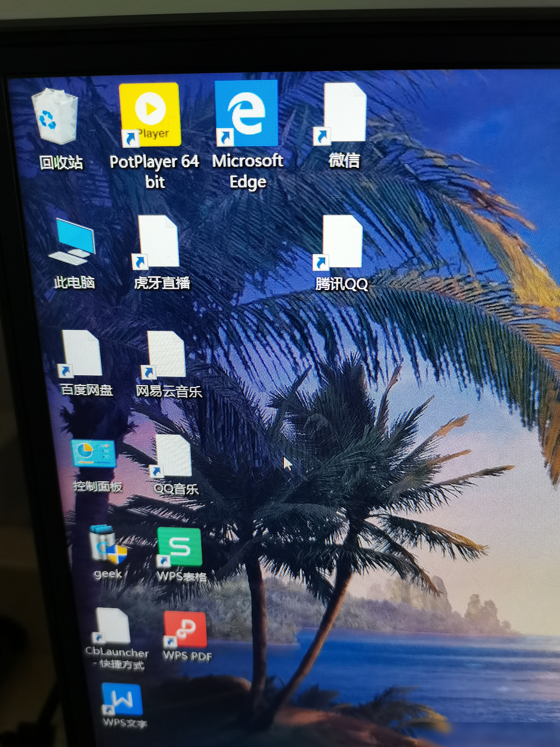This screenshot has height=747, width=560.
Task: Click the 网易云音乐 shortcut icon
Action: tap(164, 355)
